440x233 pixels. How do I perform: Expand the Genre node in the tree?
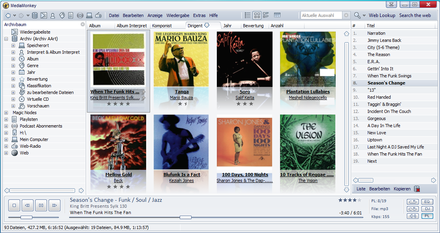pos(13,66)
